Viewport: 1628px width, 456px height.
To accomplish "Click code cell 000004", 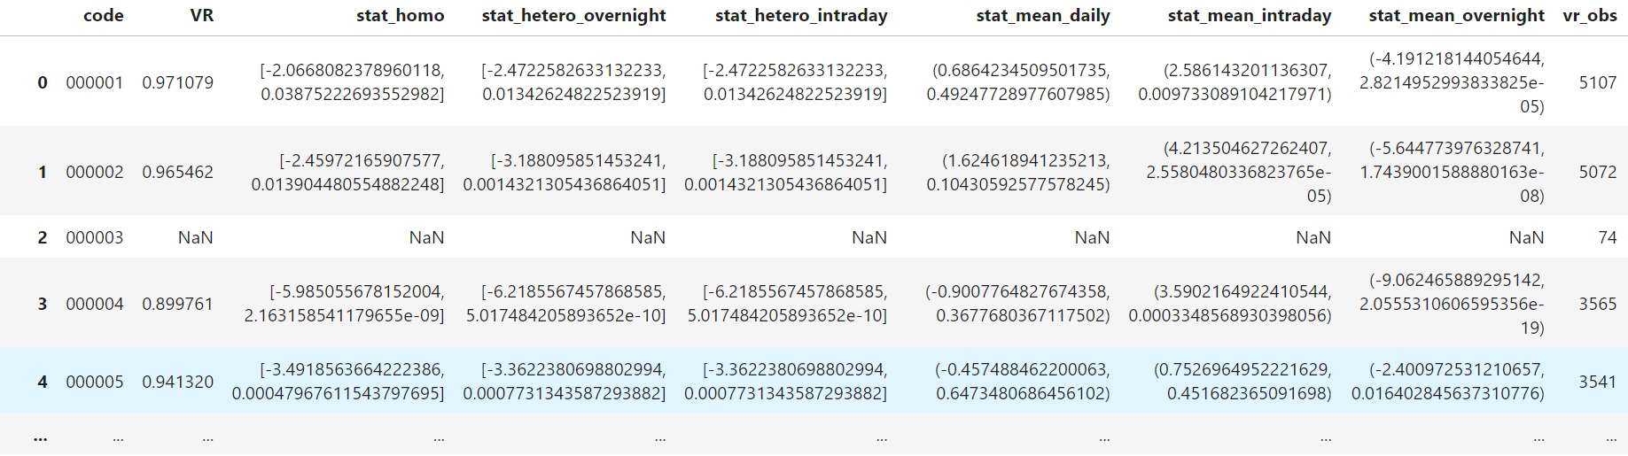I will (94, 304).
